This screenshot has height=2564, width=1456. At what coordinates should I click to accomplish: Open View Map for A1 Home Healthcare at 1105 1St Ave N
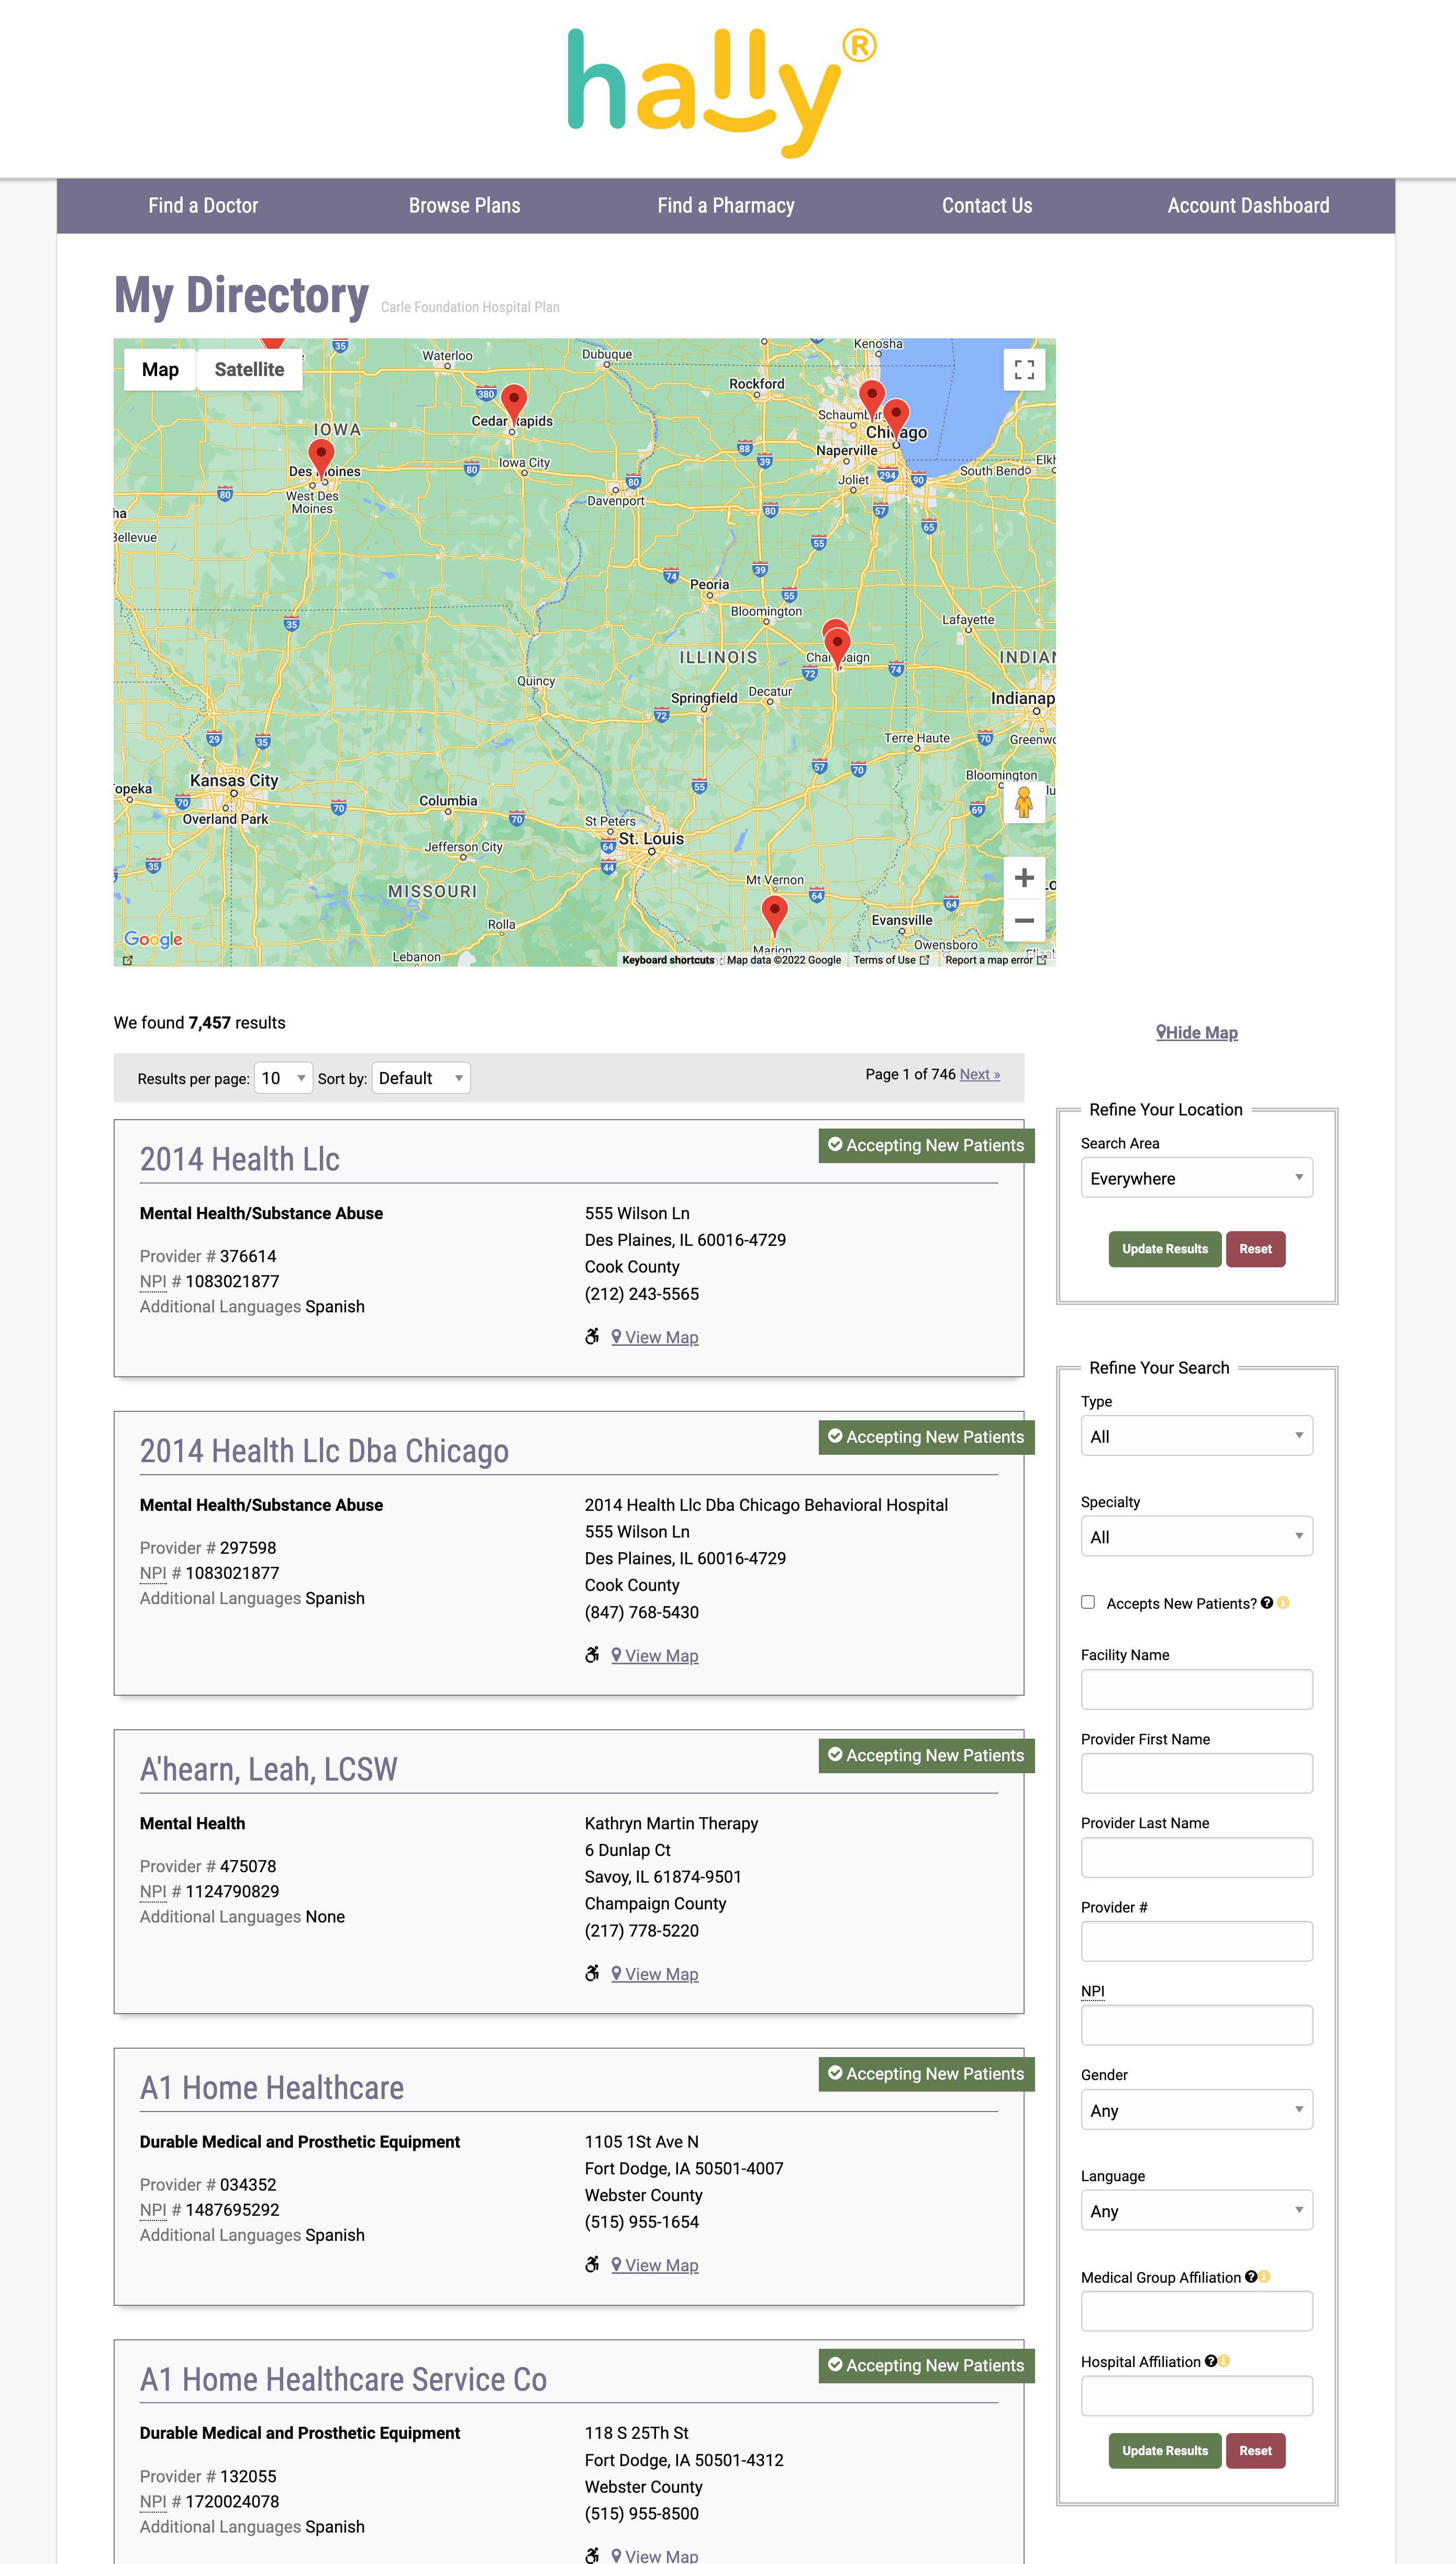[x=655, y=2265]
